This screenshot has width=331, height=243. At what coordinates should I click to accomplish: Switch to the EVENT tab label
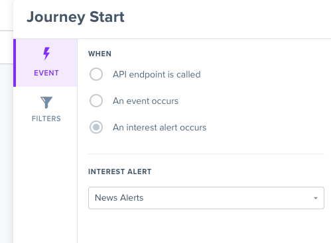click(x=46, y=73)
